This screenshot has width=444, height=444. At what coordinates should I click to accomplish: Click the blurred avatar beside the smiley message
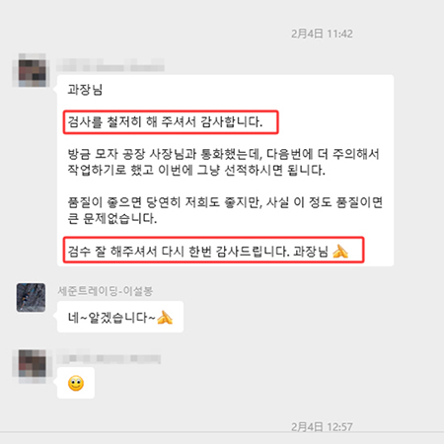[32, 366]
